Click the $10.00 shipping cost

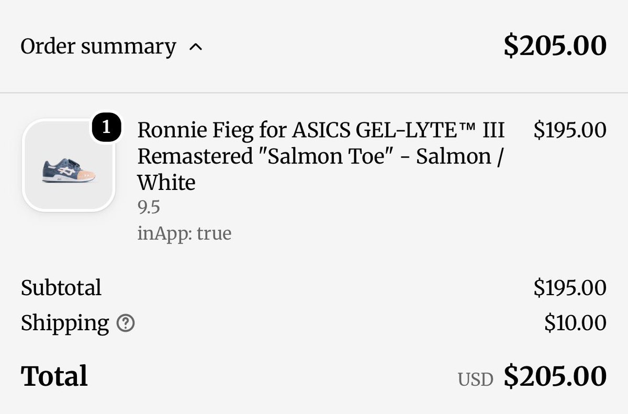pyautogui.click(x=575, y=323)
